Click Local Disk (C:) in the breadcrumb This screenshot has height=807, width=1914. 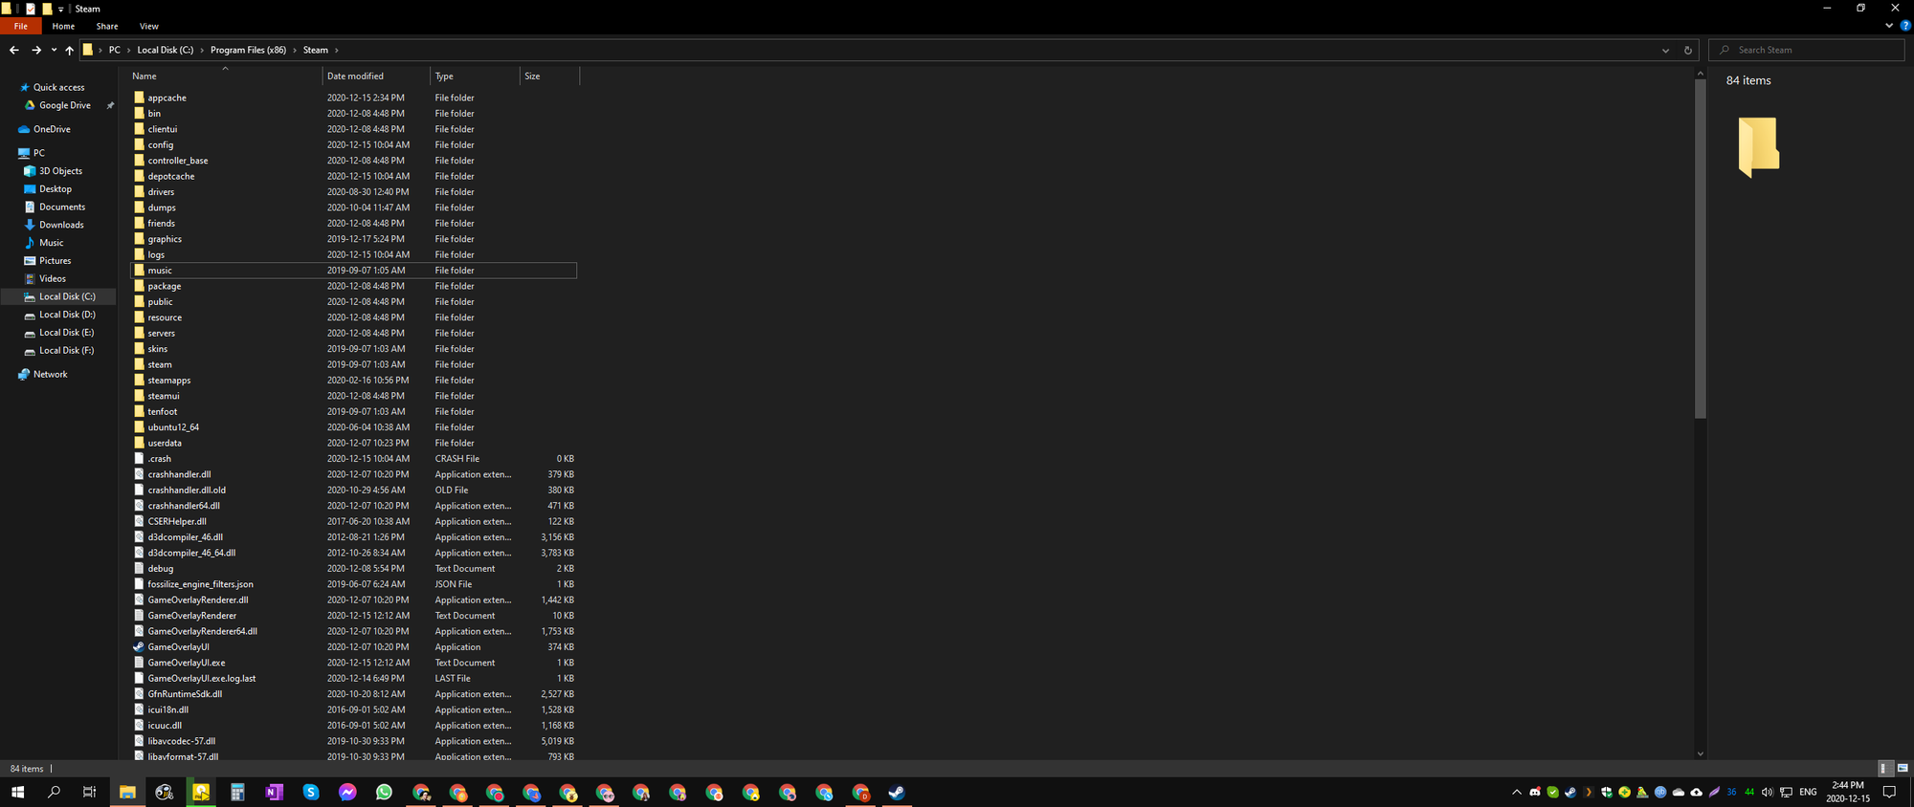click(165, 50)
